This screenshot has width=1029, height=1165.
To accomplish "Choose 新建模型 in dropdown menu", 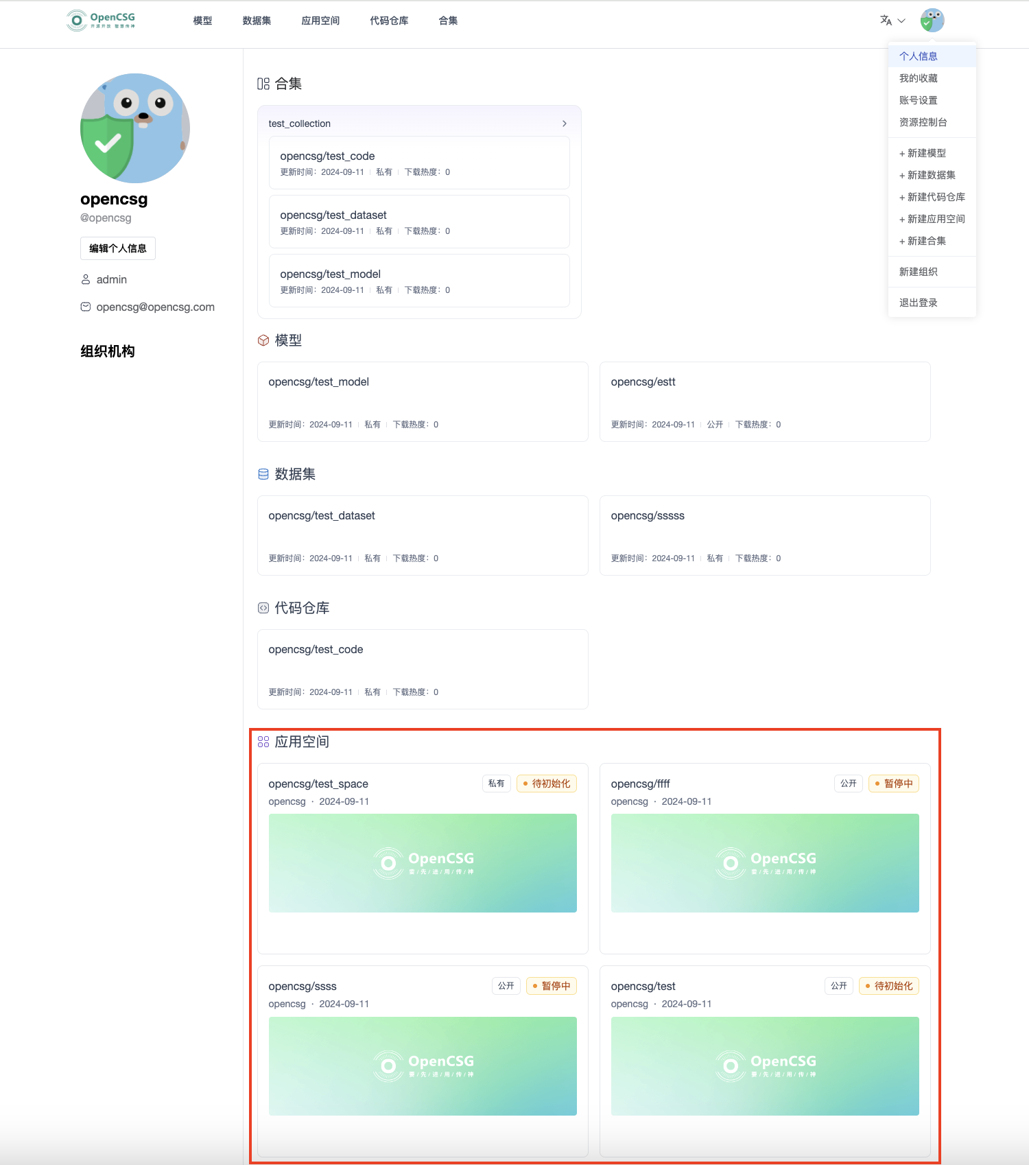I will [x=923, y=153].
